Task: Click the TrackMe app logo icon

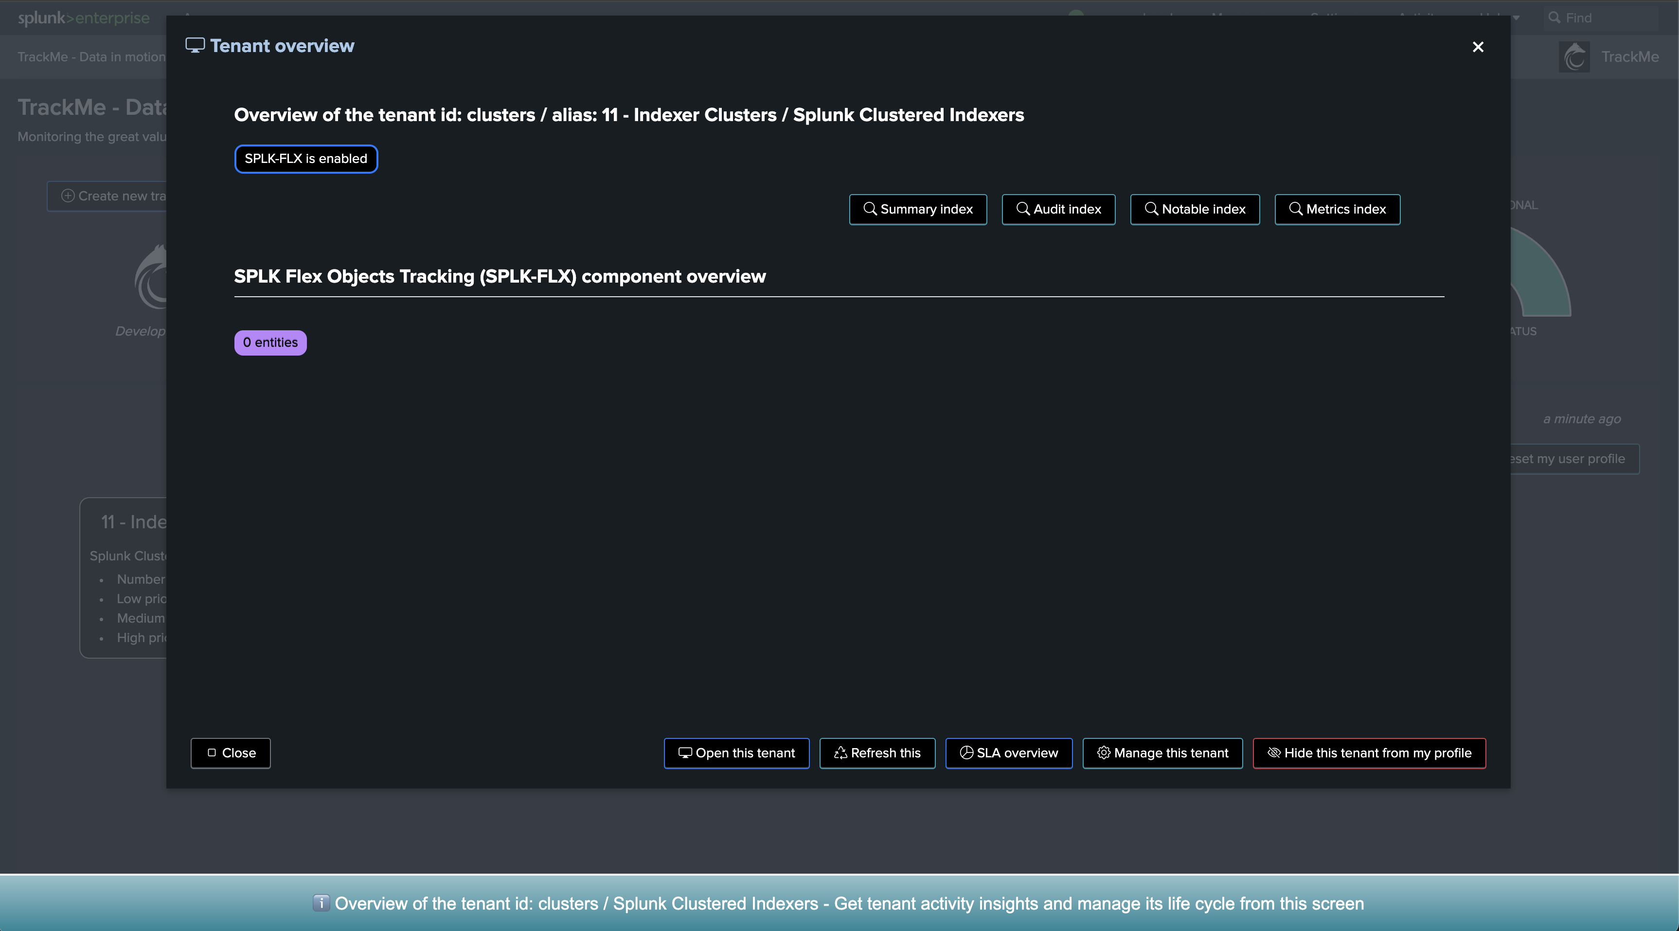Action: point(1574,57)
